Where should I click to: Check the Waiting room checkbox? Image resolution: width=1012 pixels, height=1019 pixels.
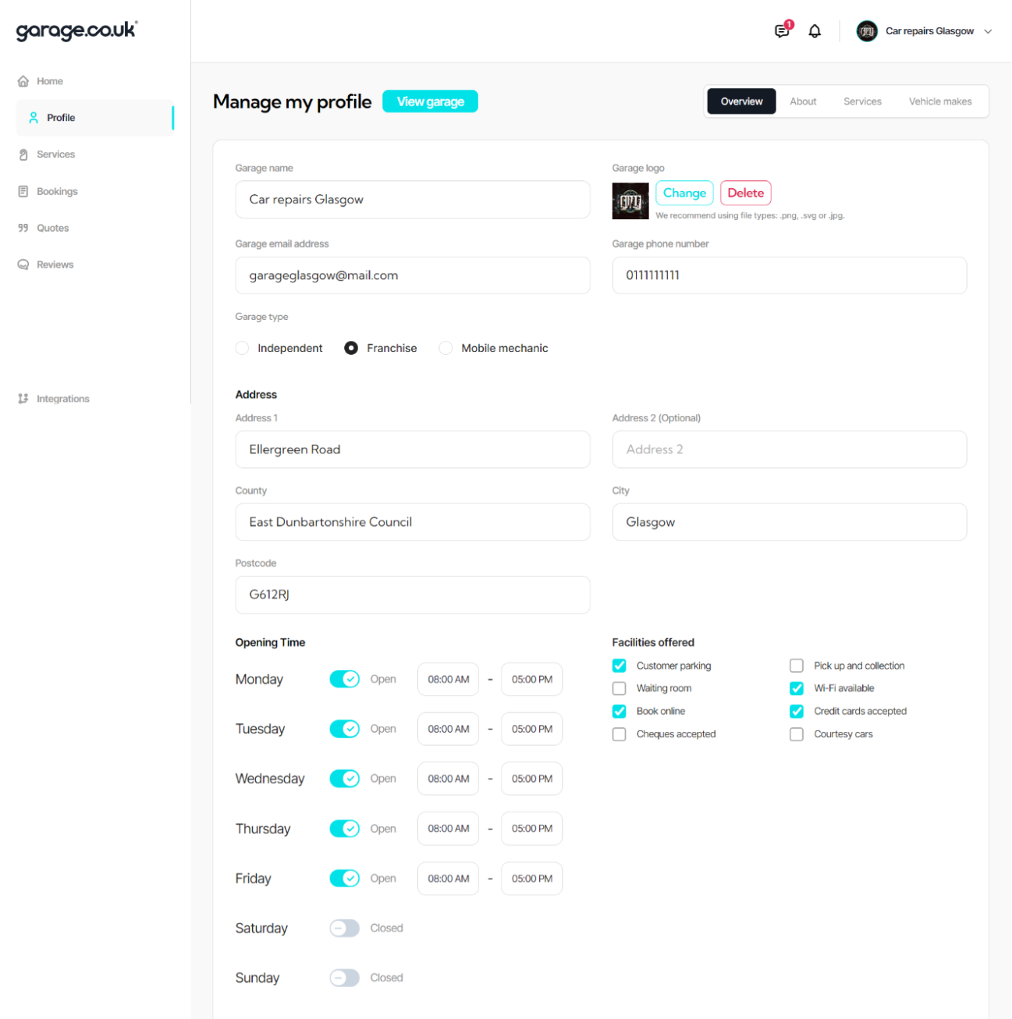(x=620, y=688)
